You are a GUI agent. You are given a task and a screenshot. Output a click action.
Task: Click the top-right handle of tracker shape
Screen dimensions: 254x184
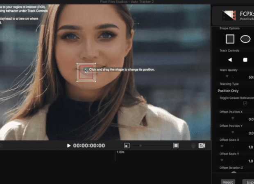pyautogui.click(x=95, y=63)
